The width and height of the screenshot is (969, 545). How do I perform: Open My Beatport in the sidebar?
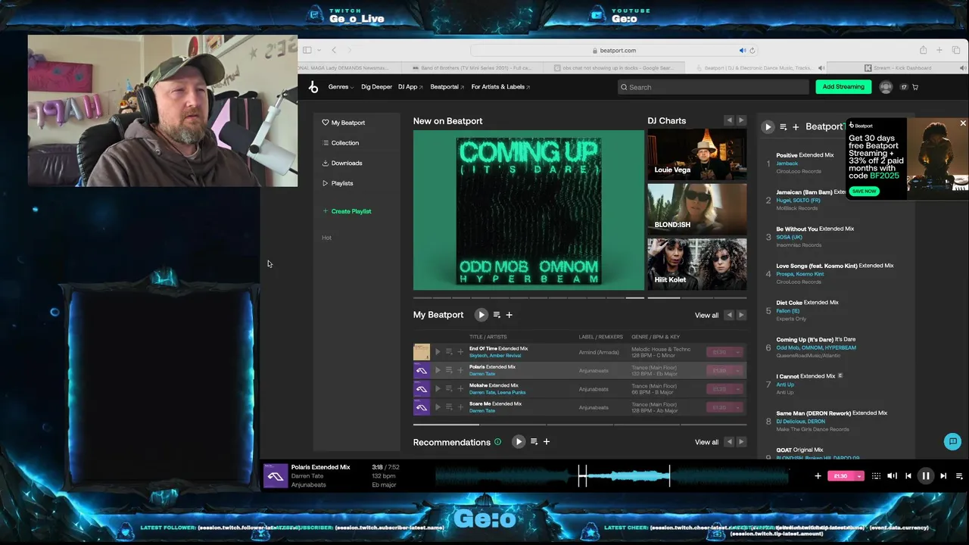point(343,123)
